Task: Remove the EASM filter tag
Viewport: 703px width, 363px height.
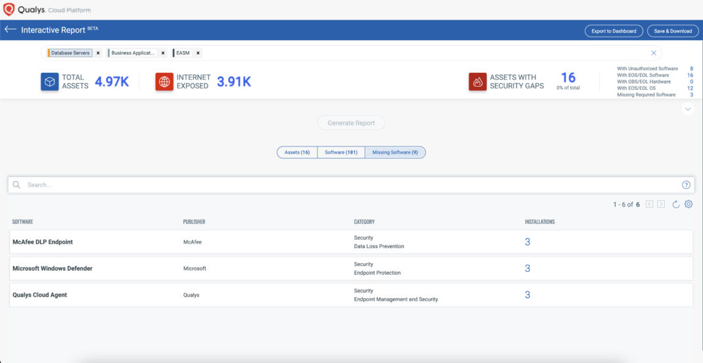Action: 198,53
